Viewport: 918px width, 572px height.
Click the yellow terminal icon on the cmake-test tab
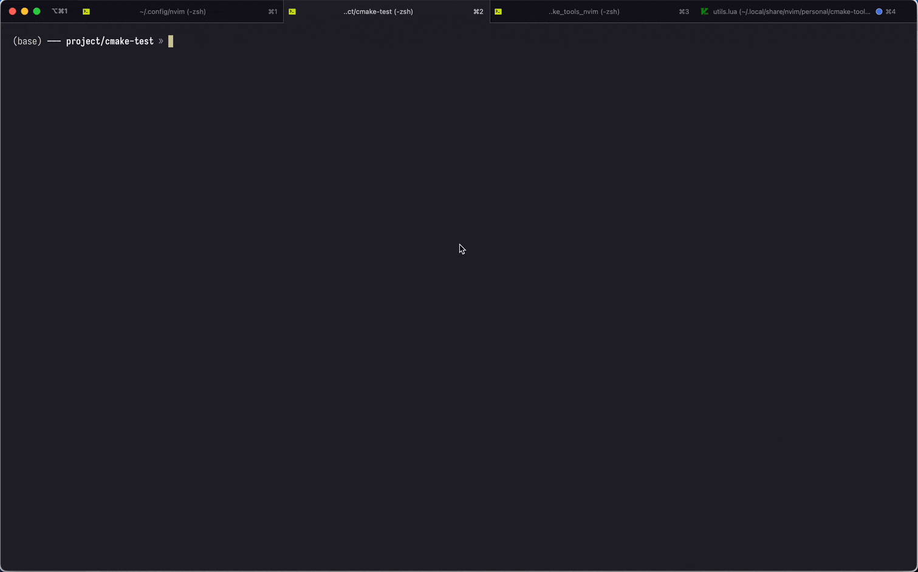click(292, 11)
